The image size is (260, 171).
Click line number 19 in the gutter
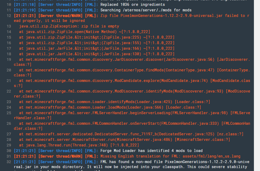(9, 60)
